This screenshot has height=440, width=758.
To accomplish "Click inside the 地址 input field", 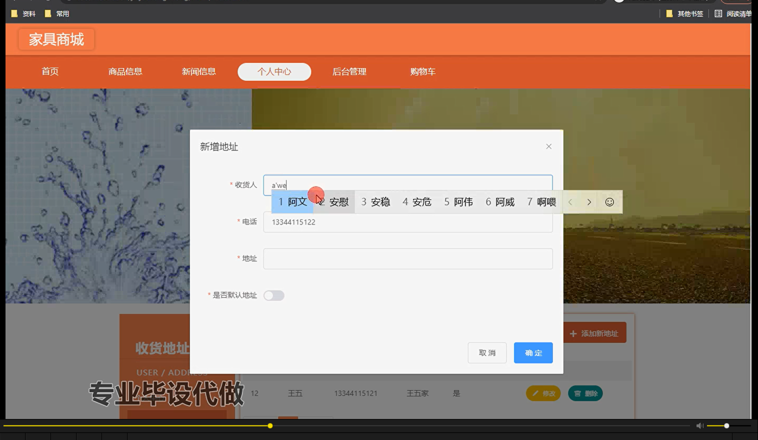I will tap(407, 258).
